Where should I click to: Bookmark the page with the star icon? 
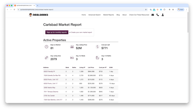tap(146, 10)
